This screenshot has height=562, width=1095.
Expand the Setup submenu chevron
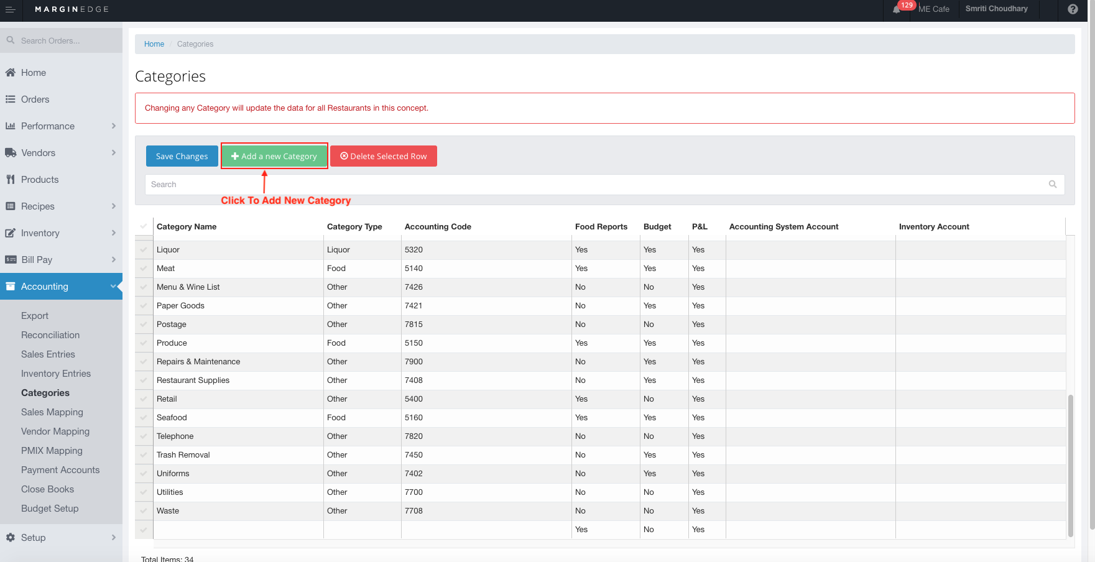point(114,538)
